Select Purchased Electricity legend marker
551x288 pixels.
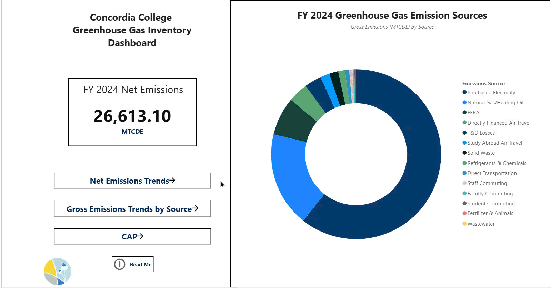pyautogui.click(x=464, y=92)
